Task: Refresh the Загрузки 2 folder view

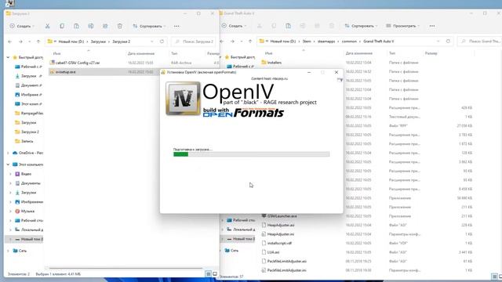Action: tap(162, 42)
